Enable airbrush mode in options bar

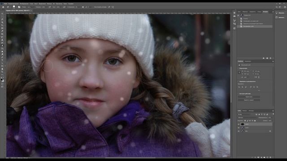point(64,7)
